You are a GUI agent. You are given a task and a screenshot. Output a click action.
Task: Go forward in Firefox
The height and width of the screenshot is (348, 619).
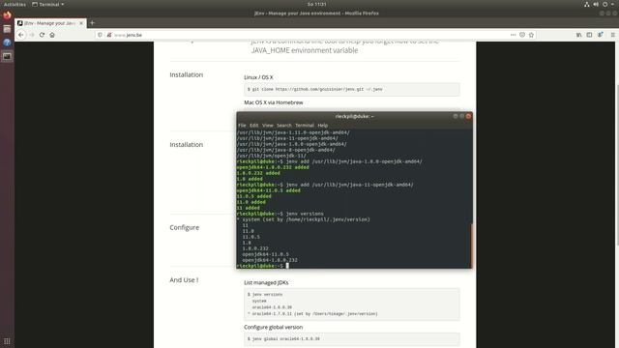pos(32,35)
